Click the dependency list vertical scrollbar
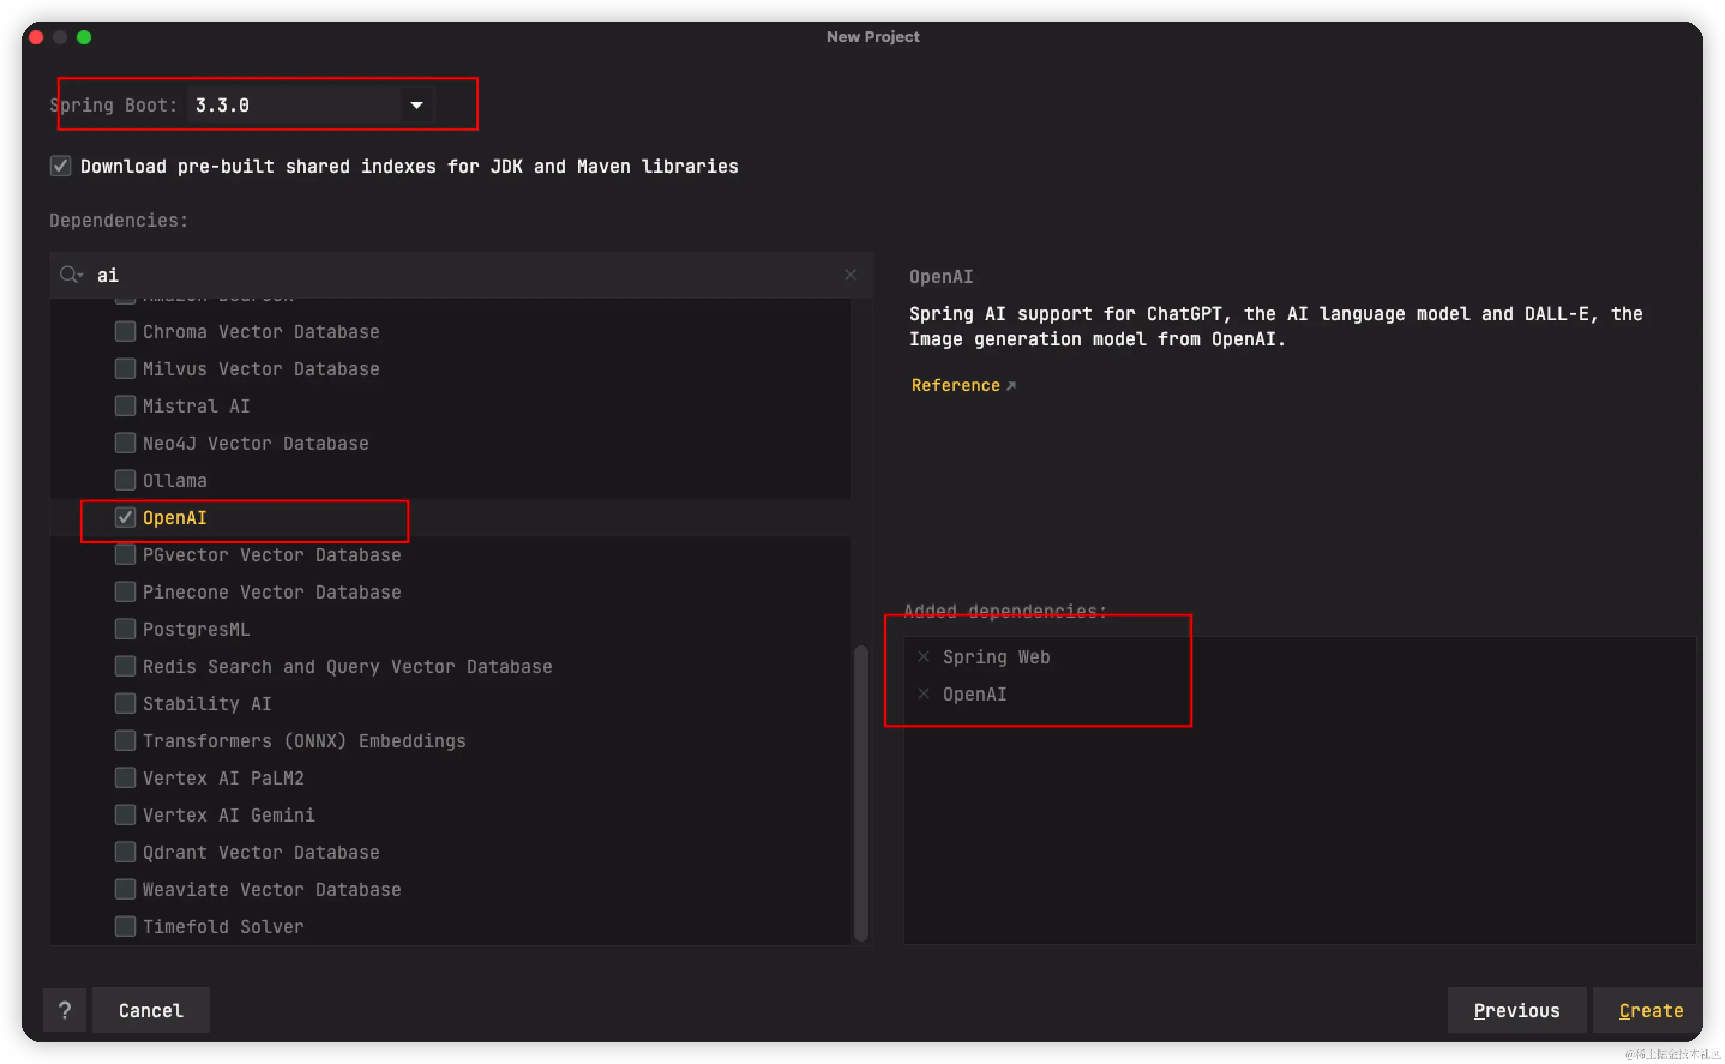1725x1064 pixels. [x=860, y=793]
